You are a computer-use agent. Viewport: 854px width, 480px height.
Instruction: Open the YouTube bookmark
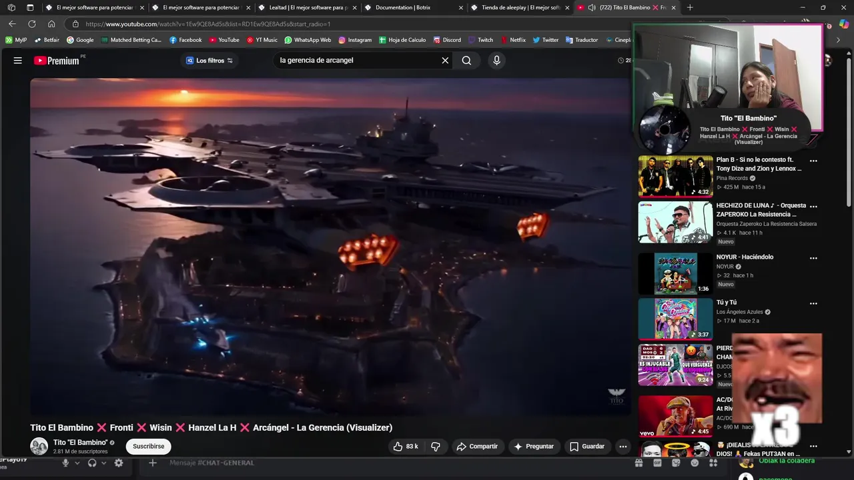224,40
